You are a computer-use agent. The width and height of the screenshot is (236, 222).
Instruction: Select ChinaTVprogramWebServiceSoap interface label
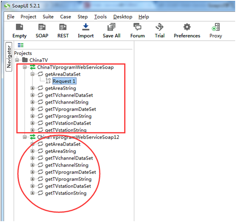click(x=75, y=67)
